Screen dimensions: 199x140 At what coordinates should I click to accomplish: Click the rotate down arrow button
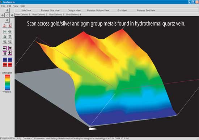coord(7,20)
